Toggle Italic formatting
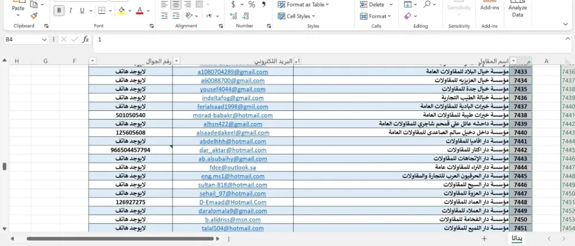The width and height of the screenshot is (575, 246). 70,10
